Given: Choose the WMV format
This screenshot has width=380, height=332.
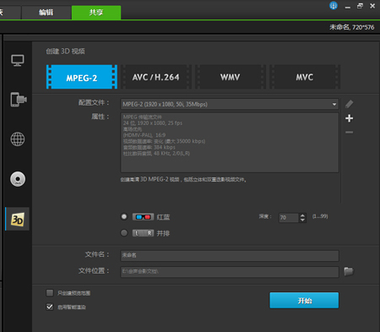Looking at the screenshot, I should click(231, 77).
